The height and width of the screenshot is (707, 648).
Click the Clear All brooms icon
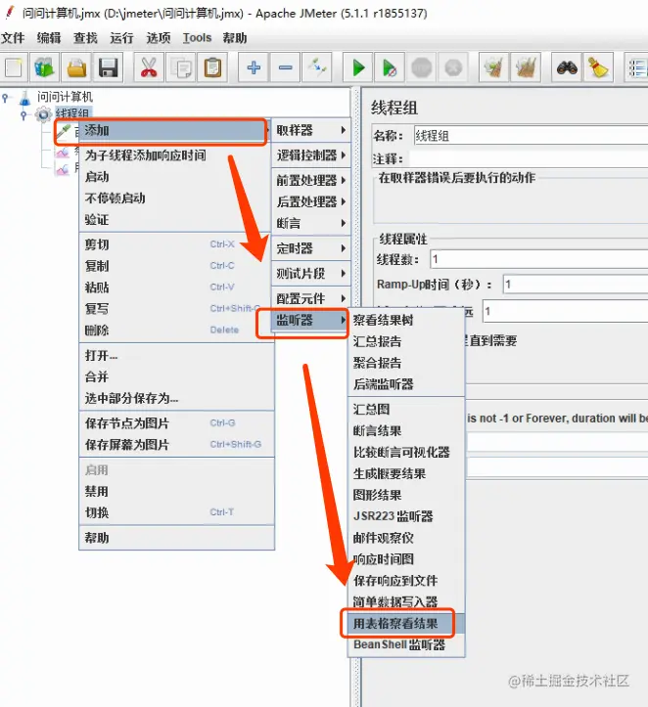(526, 68)
